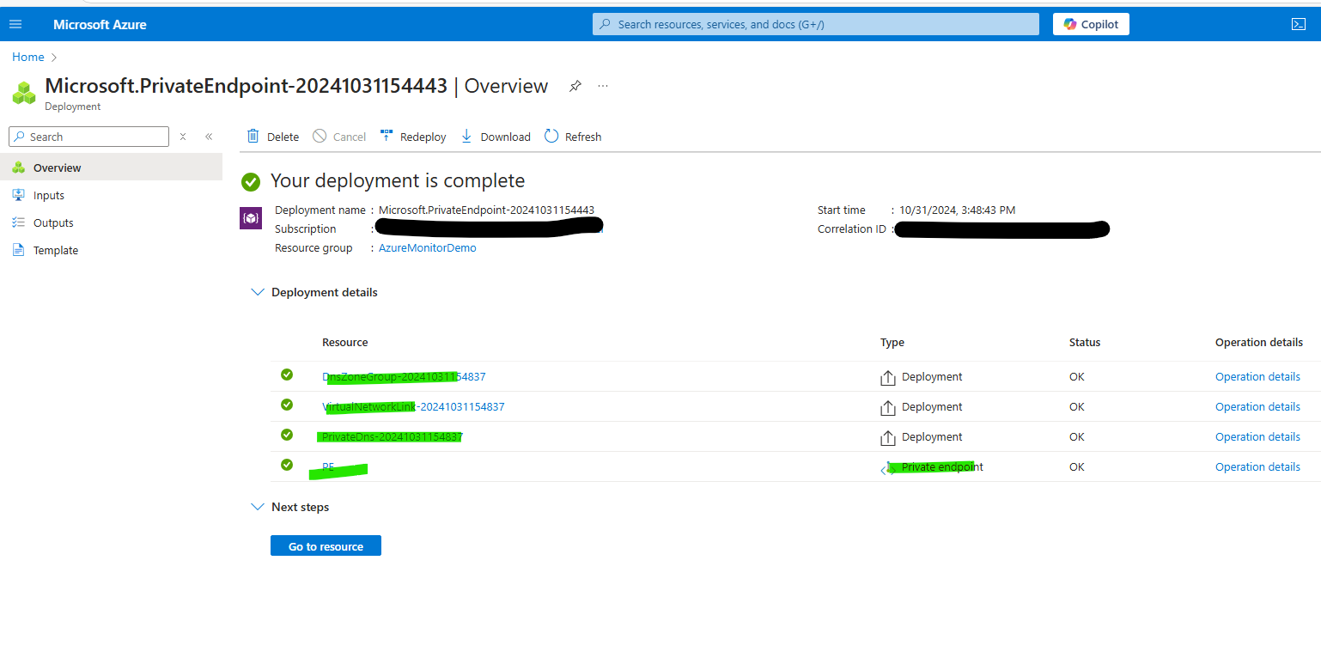Open Cloud Shell from the top bar
1321x664 pixels.
(1299, 24)
